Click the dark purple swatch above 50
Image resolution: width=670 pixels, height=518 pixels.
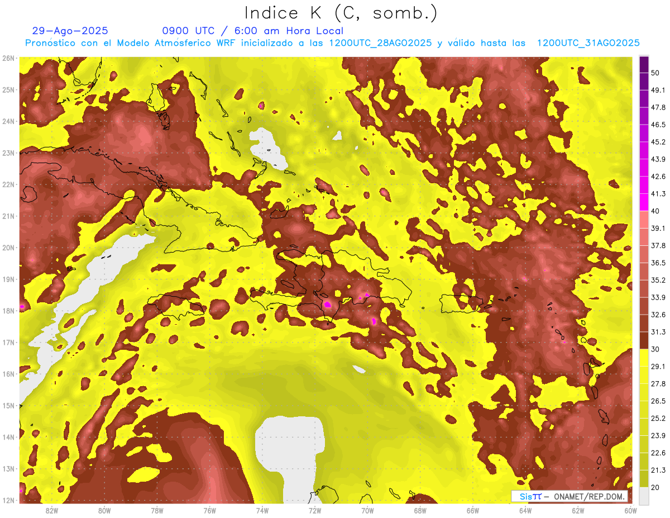pyautogui.click(x=644, y=64)
